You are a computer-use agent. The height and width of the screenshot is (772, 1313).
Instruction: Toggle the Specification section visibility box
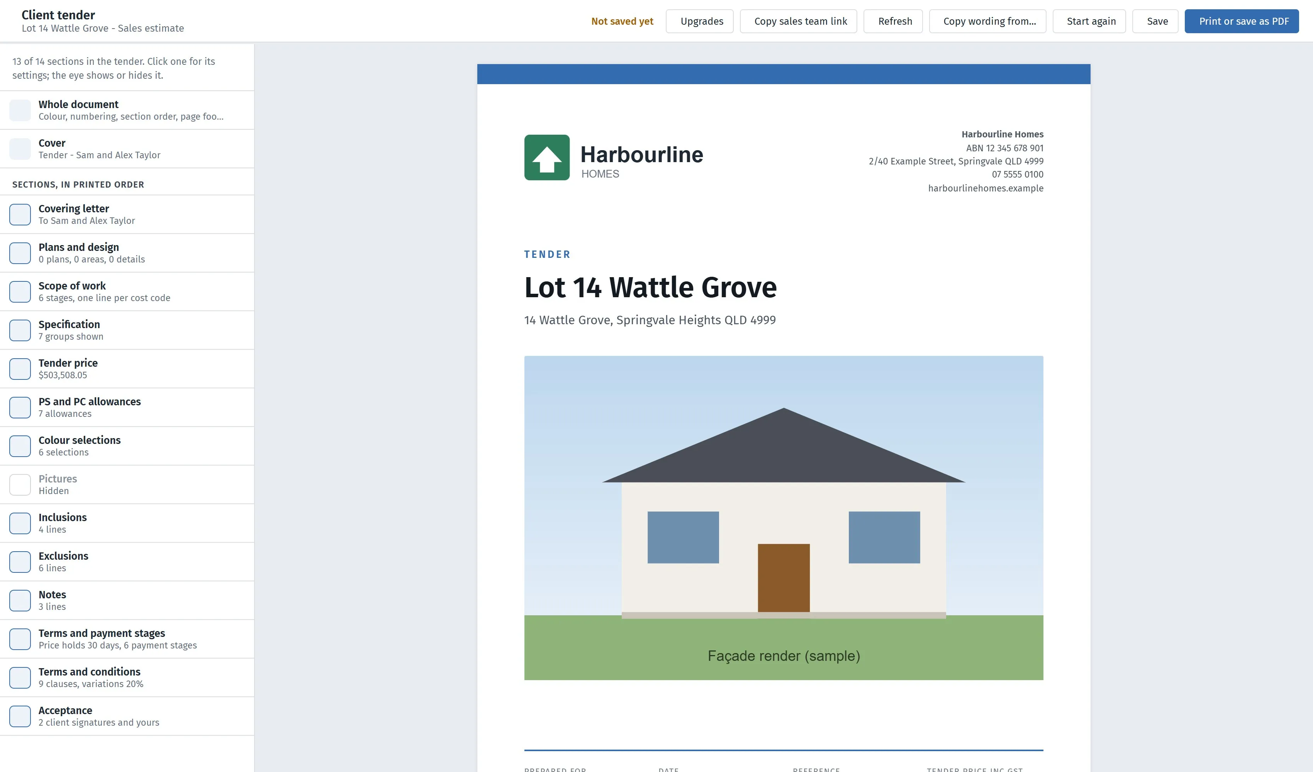20,330
